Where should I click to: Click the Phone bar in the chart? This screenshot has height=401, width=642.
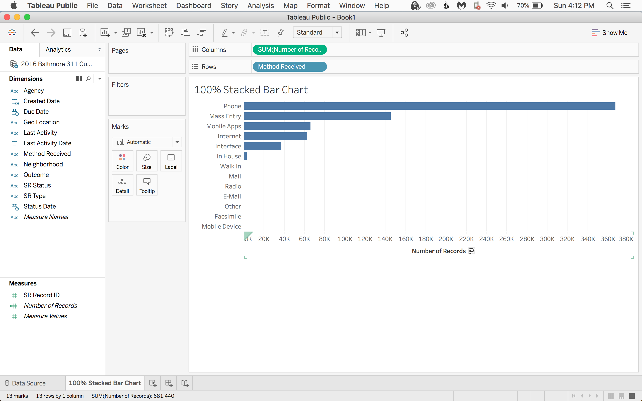(430, 106)
